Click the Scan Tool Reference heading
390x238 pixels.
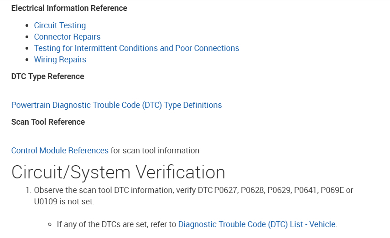(x=48, y=122)
